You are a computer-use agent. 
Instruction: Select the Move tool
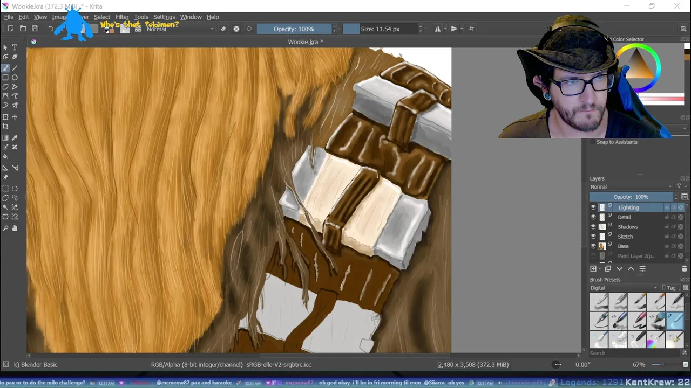15,117
